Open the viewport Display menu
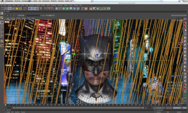This screenshot has height=113, width=188. coord(18,18)
